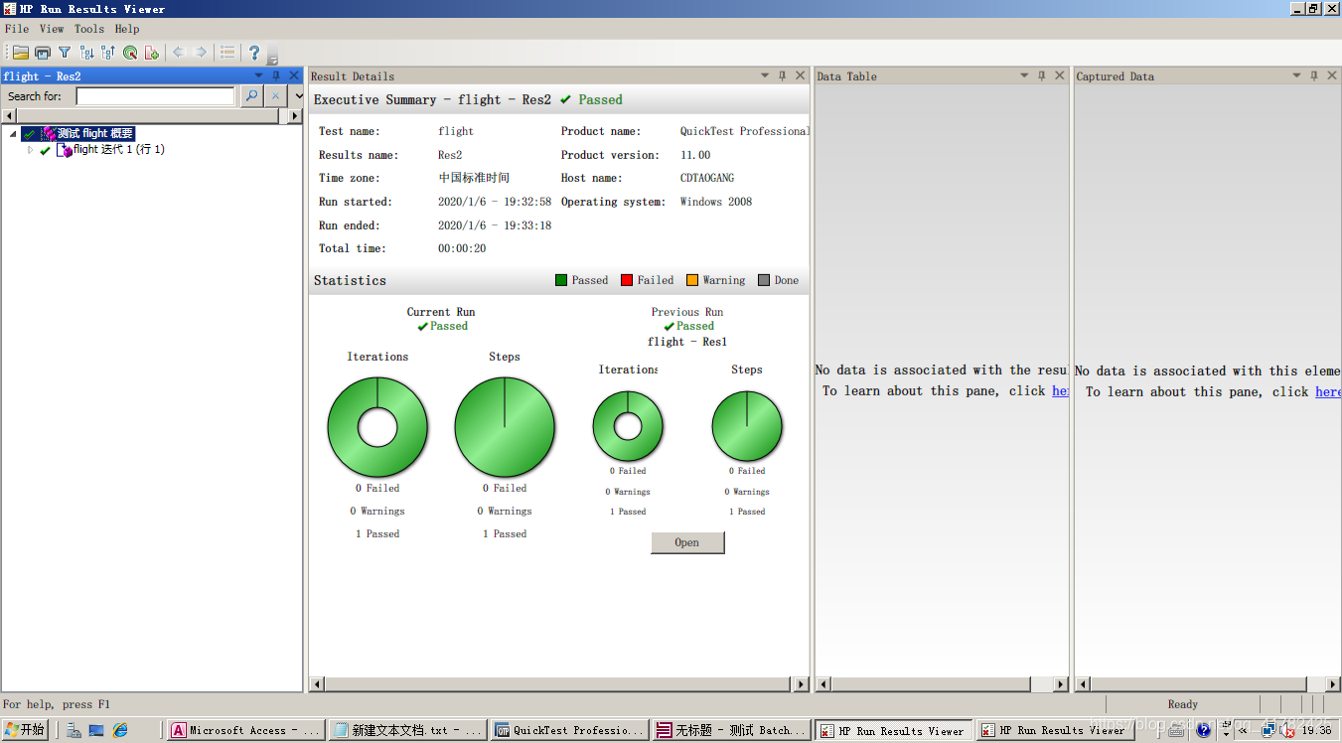Click the orange Warning legend swatch
The height and width of the screenshot is (743, 1342).
(x=692, y=280)
